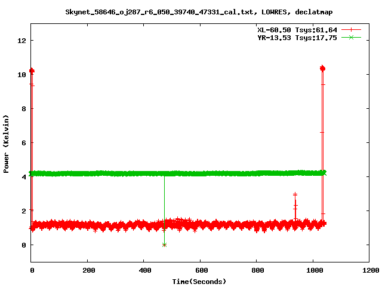Click the green outlier point at zero Kelvin
The width and height of the screenshot is (382, 287).
[x=164, y=245]
